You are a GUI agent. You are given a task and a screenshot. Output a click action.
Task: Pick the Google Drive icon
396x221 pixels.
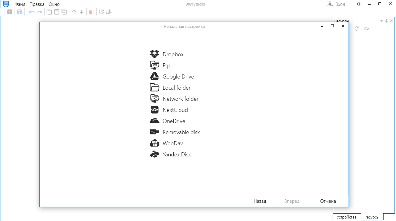click(154, 76)
